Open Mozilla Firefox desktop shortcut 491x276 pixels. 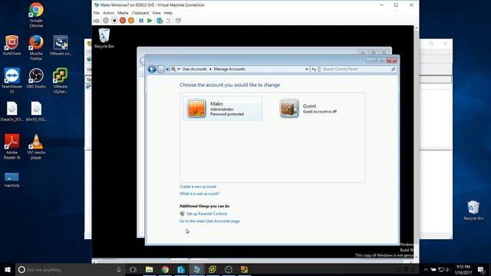[x=36, y=48]
